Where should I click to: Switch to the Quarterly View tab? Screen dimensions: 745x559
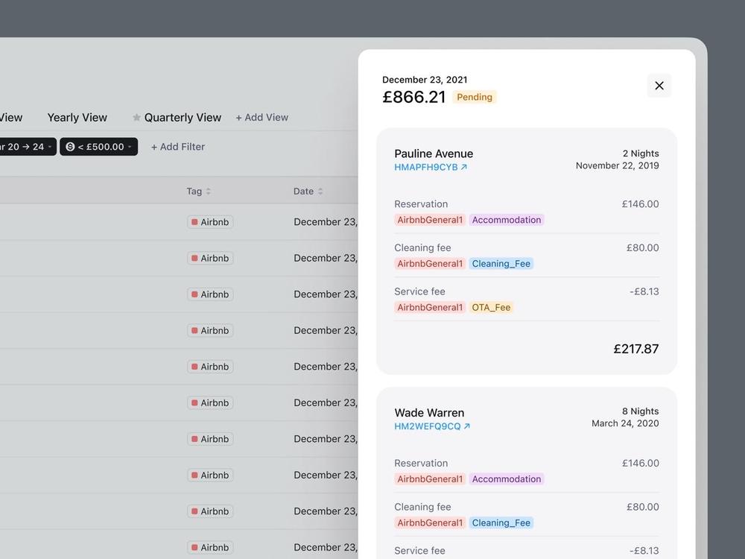[183, 118]
